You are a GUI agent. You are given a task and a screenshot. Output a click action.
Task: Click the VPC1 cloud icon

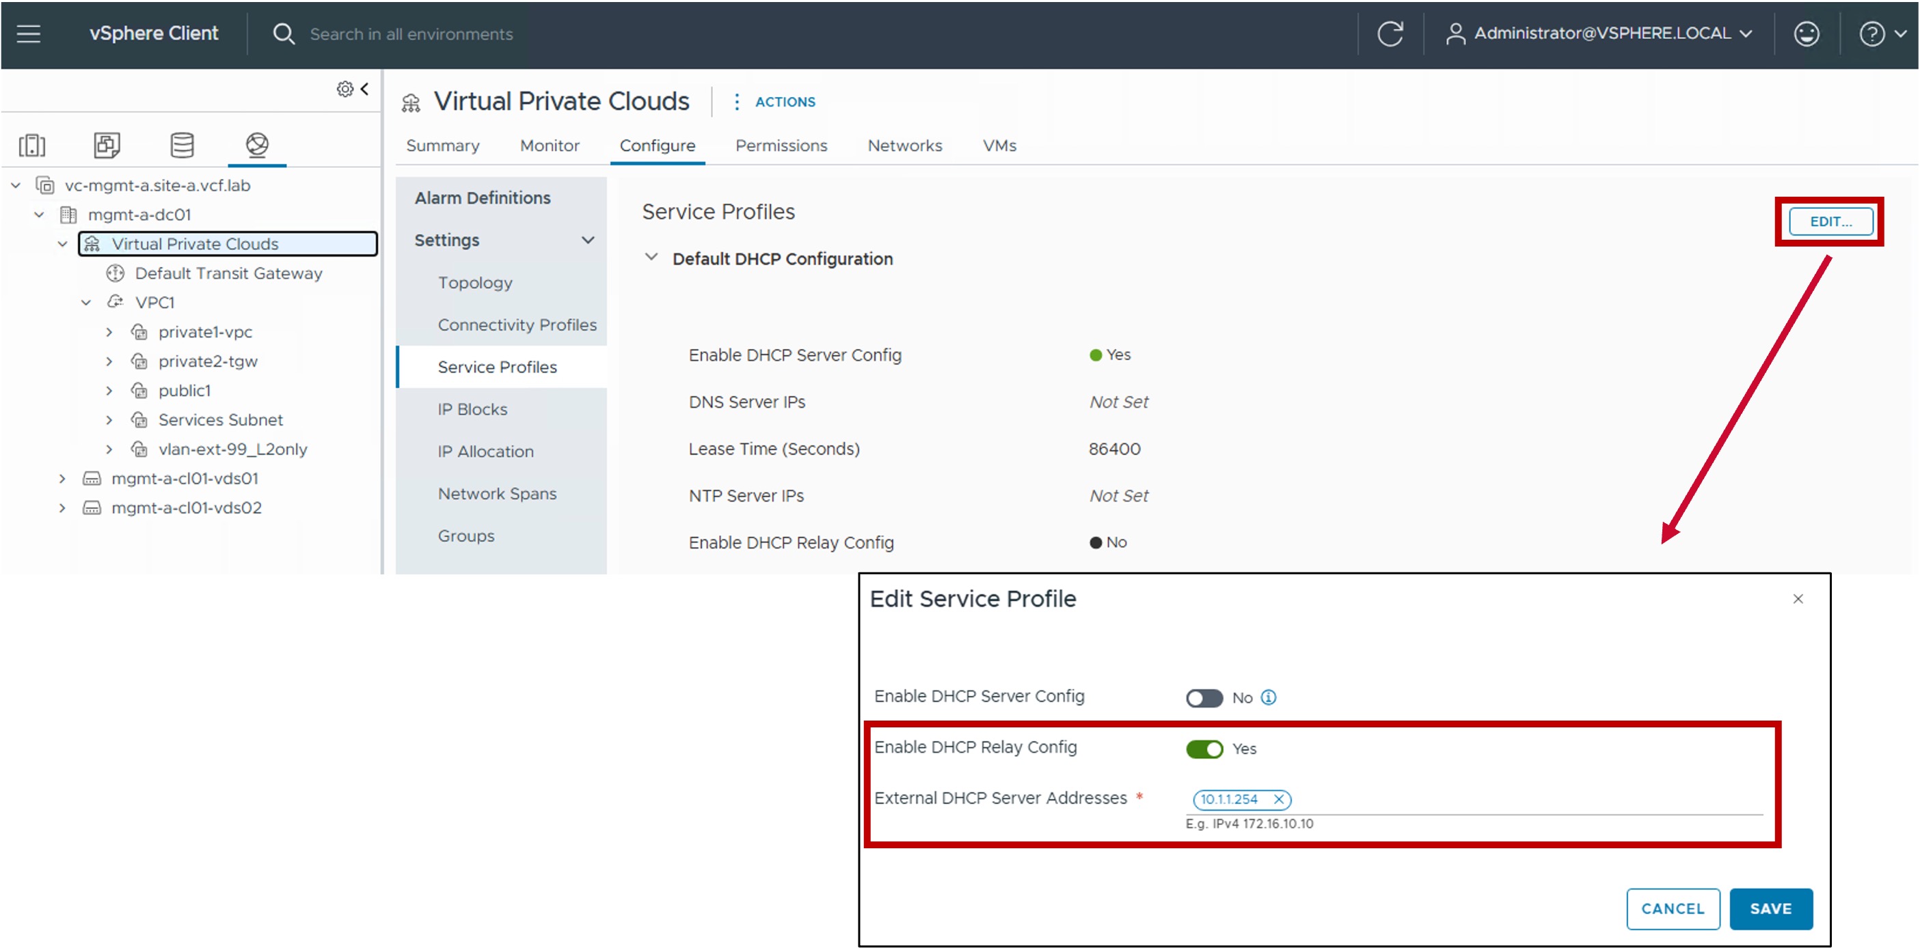pos(115,302)
